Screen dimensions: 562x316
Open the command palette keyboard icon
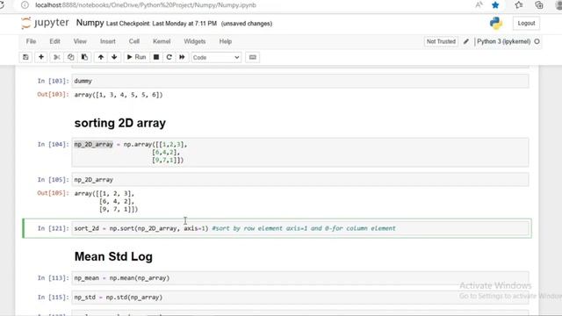click(253, 57)
